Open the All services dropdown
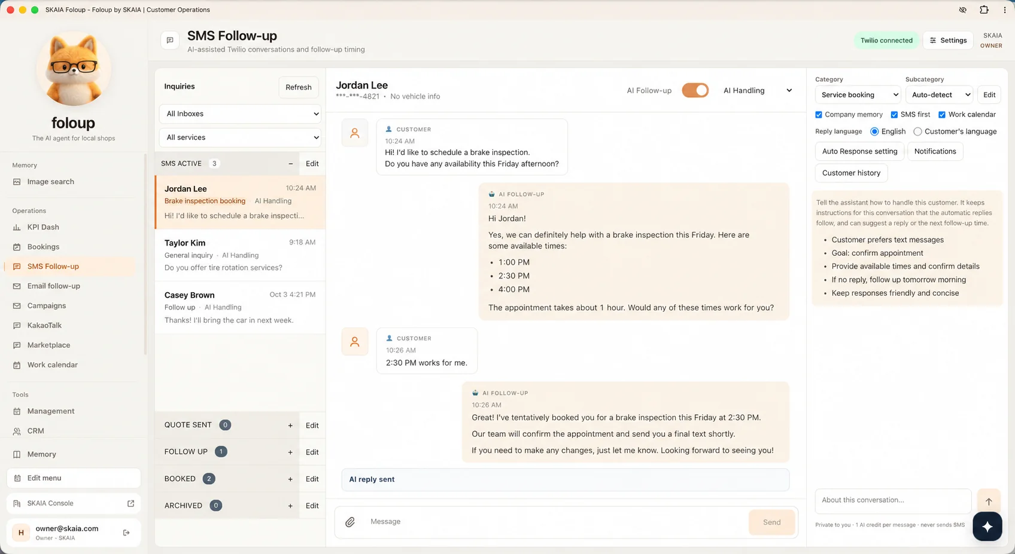This screenshot has height=554, width=1015. (240, 137)
